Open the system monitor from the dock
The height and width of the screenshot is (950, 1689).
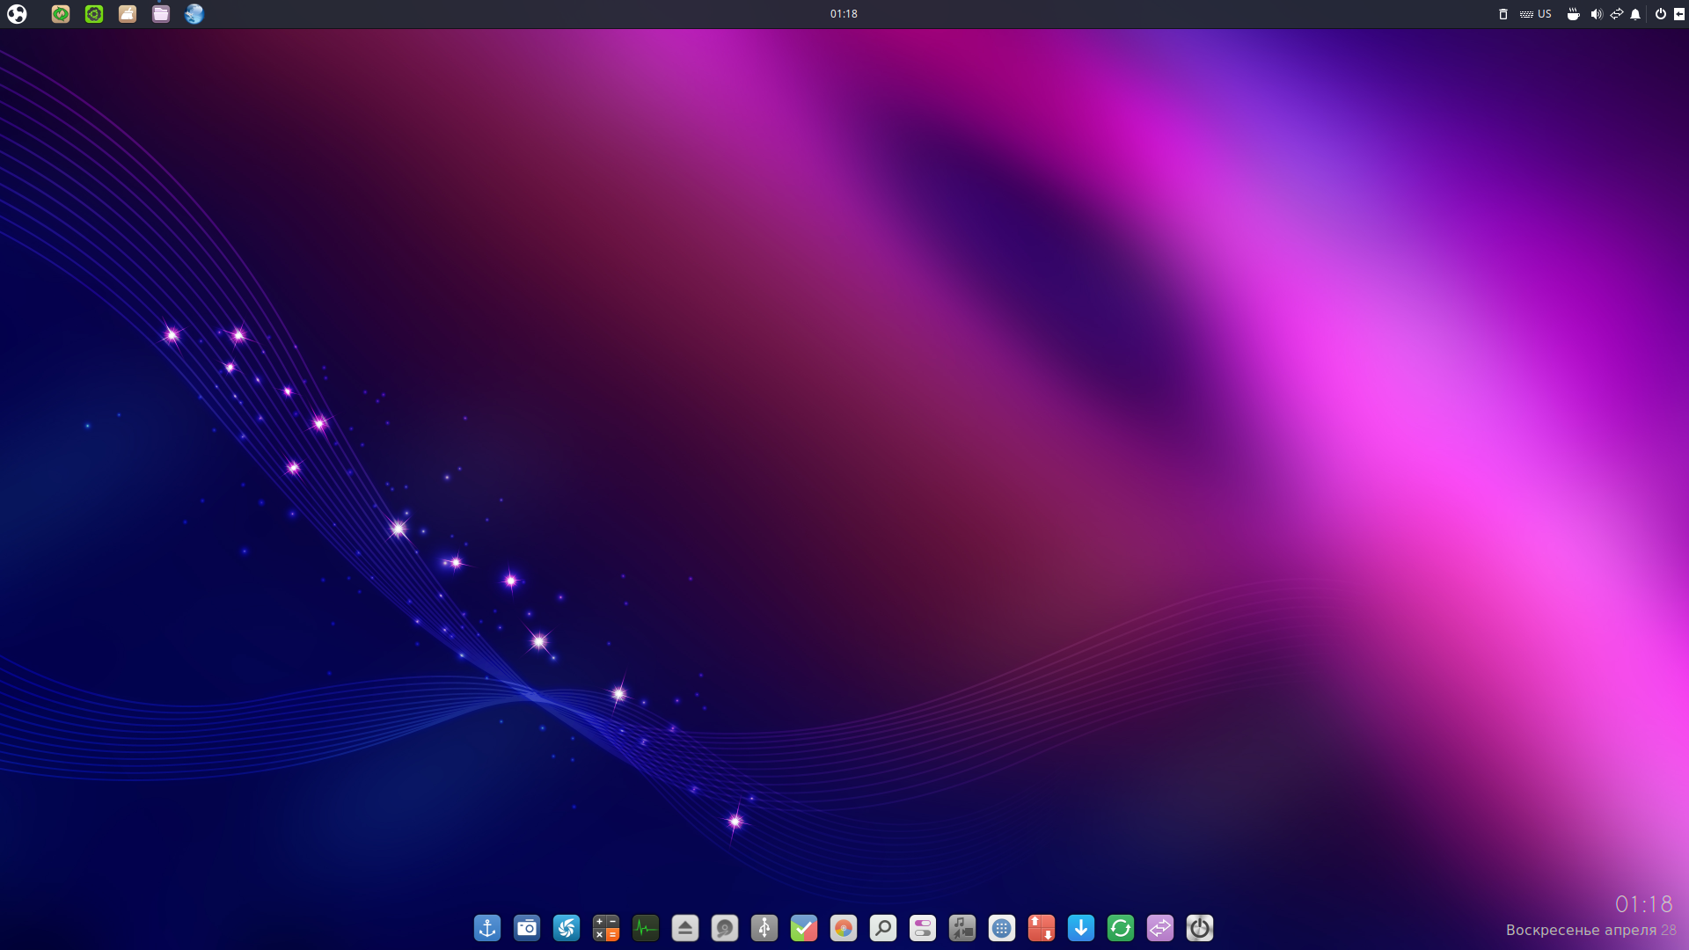pos(646,928)
